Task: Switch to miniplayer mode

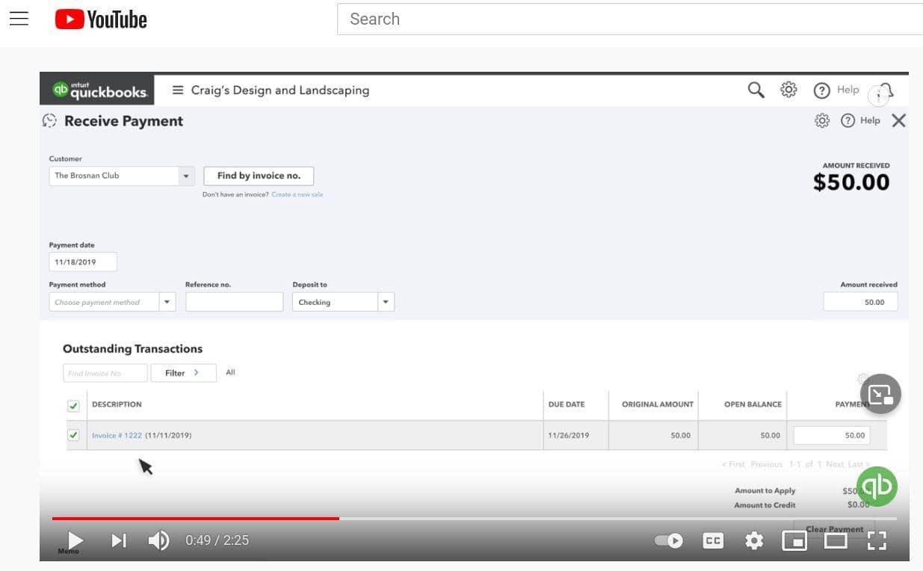Action: tap(794, 541)
